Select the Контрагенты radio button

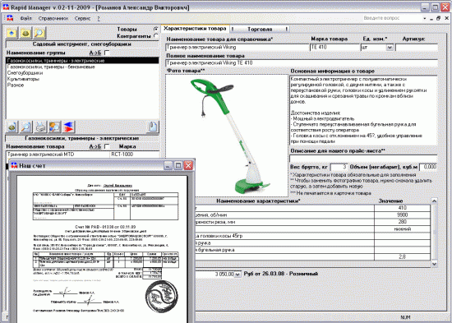pyautogui.click(x=156, y=36)
